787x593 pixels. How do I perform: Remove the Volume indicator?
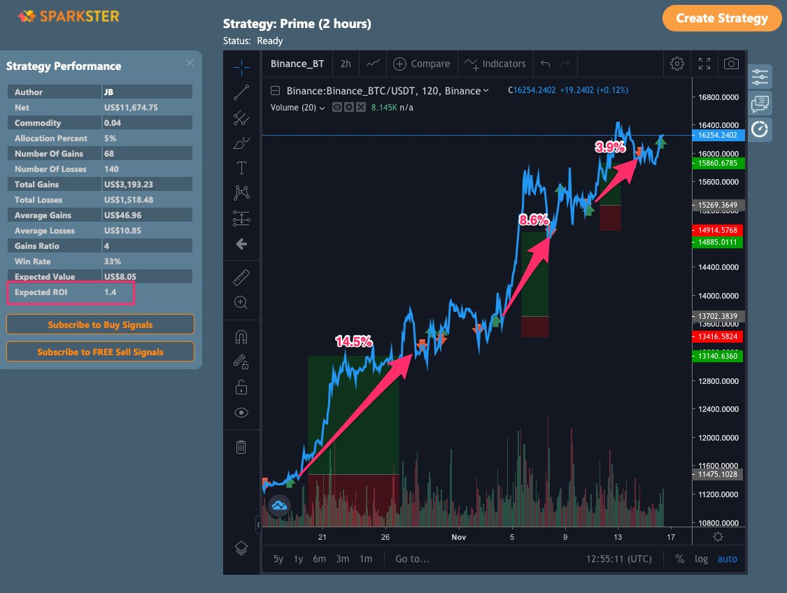361,108
